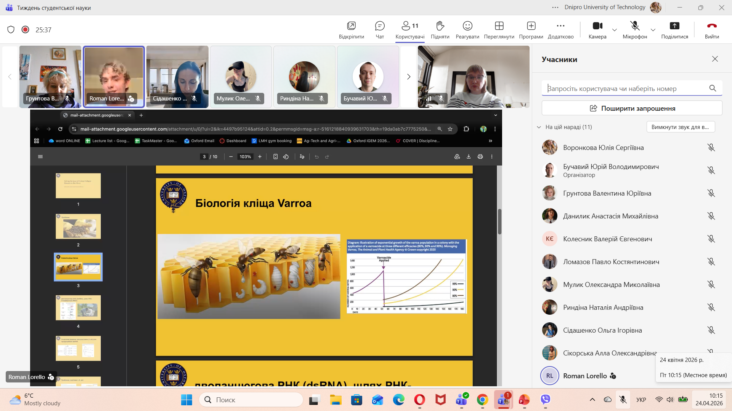Click the Windows taskbar volume slider icon
The width and height of the screenshot is (732, 411).
coord(670,400)
